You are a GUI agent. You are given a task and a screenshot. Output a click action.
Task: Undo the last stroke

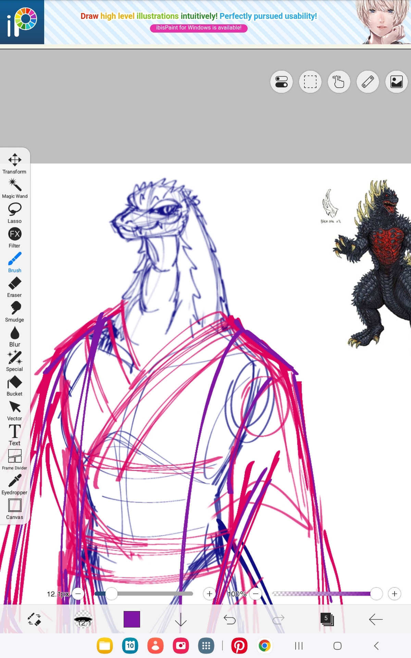tap(229, 619)
